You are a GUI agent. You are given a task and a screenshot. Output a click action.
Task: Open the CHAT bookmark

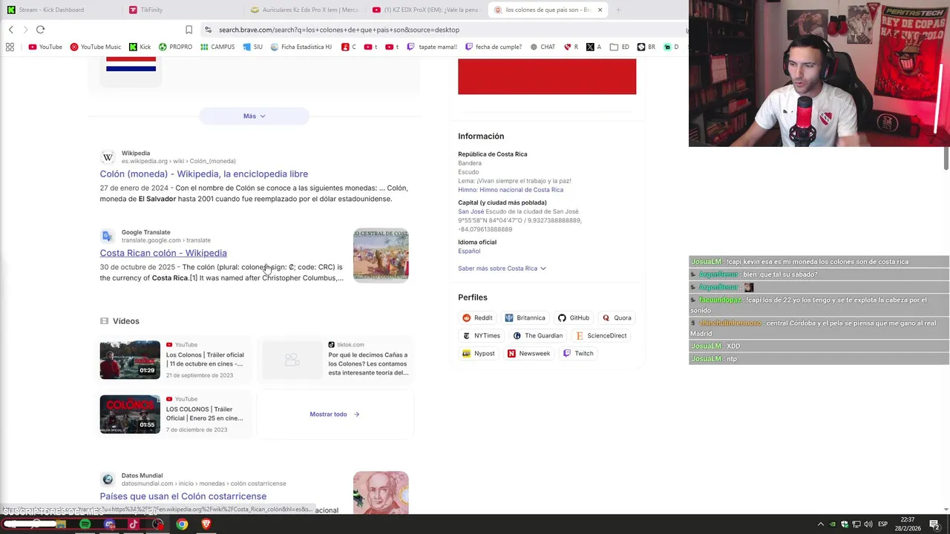(x=543, y=47)
